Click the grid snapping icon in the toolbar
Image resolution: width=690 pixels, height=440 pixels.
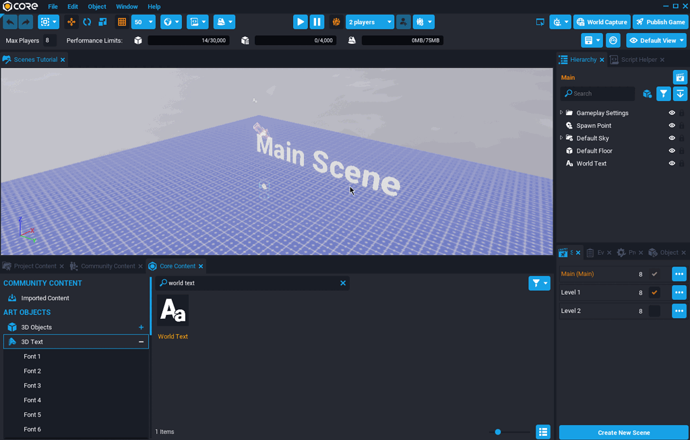coord(121,22)
